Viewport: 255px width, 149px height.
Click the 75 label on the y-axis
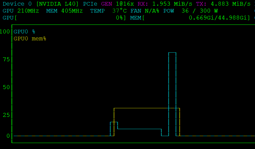tap(6, 60)
